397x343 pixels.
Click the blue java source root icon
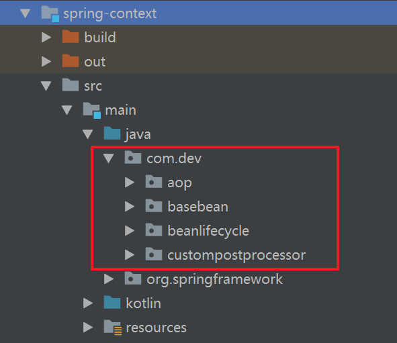click(112, 134)
